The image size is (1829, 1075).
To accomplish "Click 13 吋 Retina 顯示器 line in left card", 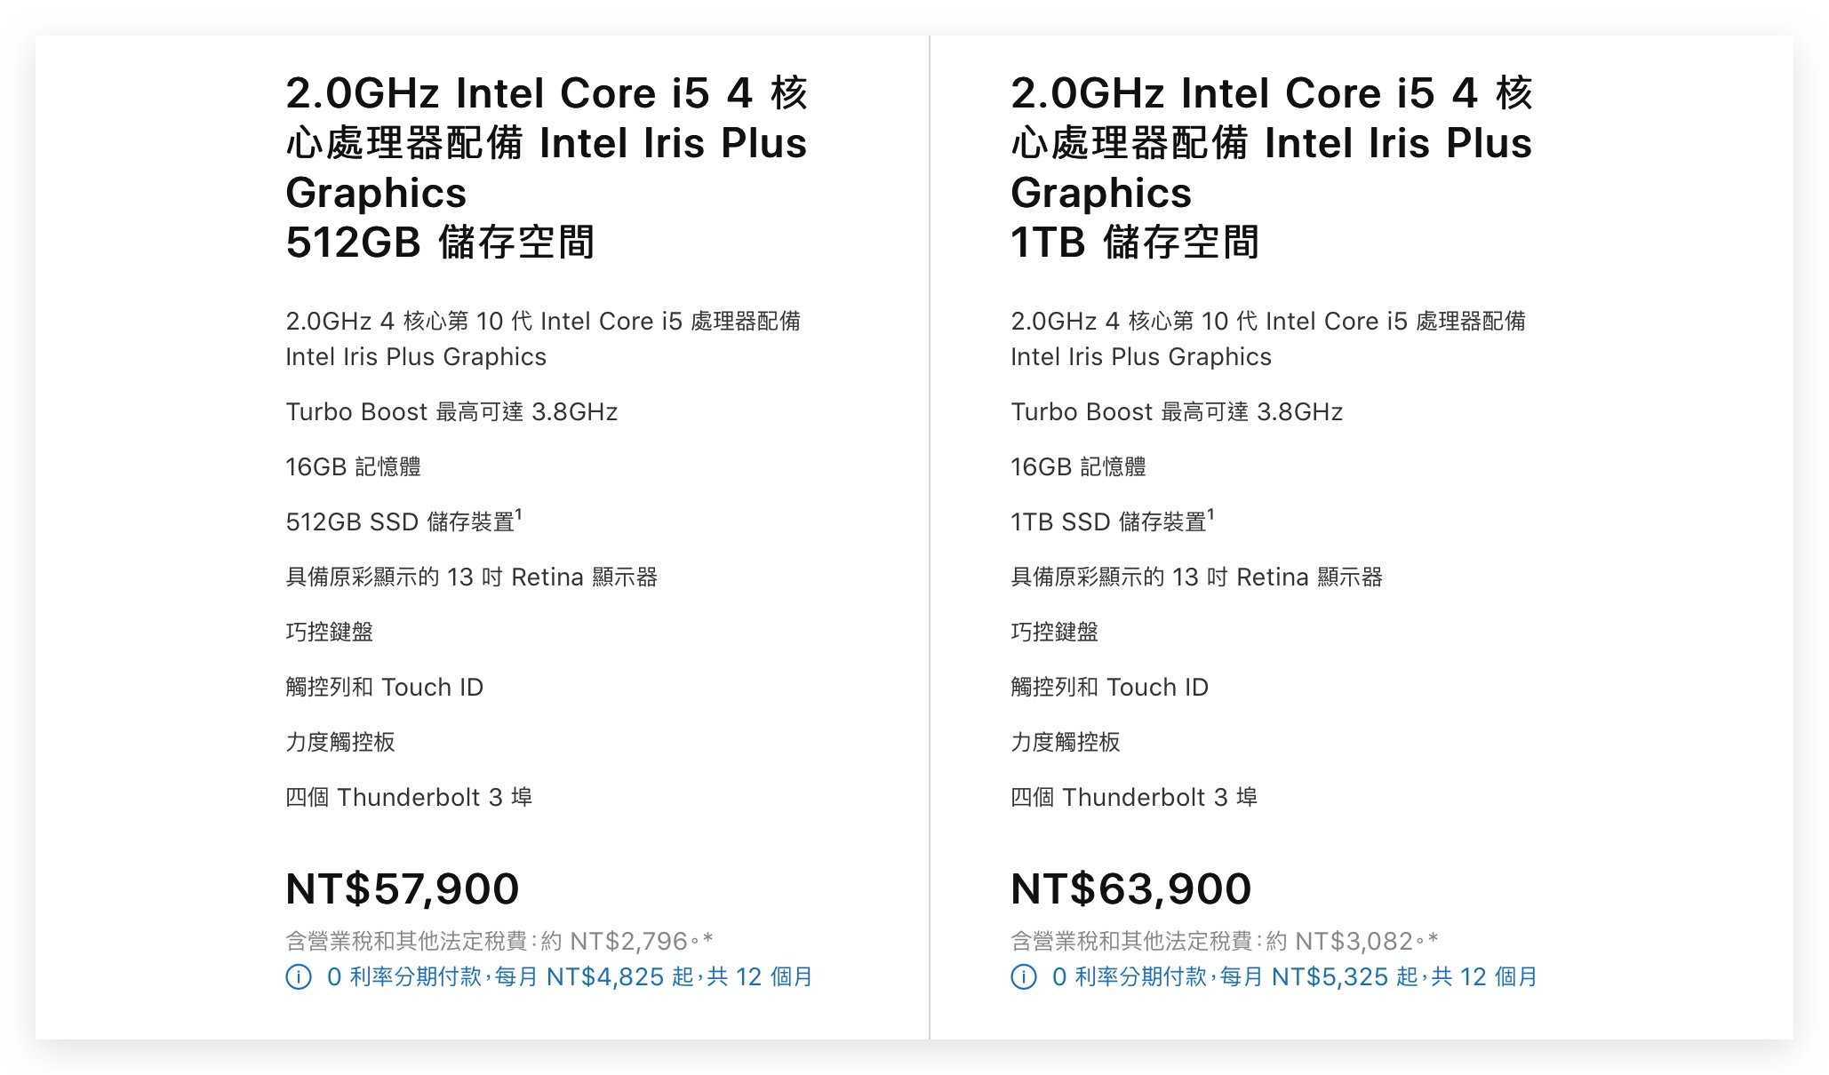I will [471, 577].
